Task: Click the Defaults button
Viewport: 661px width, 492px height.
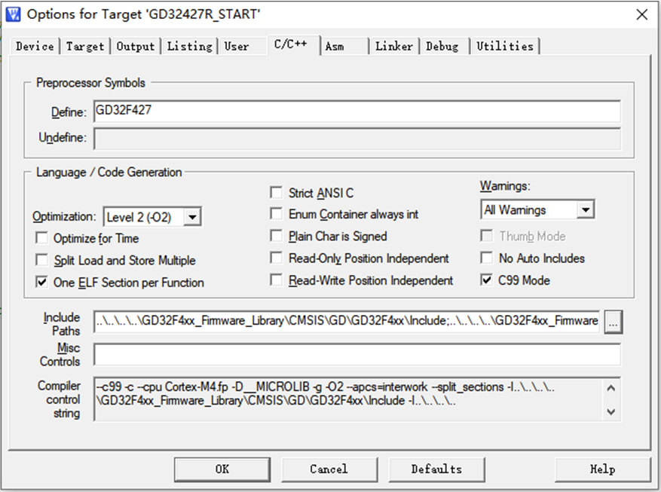Action: pyautogui.click(x=436, y=469)
